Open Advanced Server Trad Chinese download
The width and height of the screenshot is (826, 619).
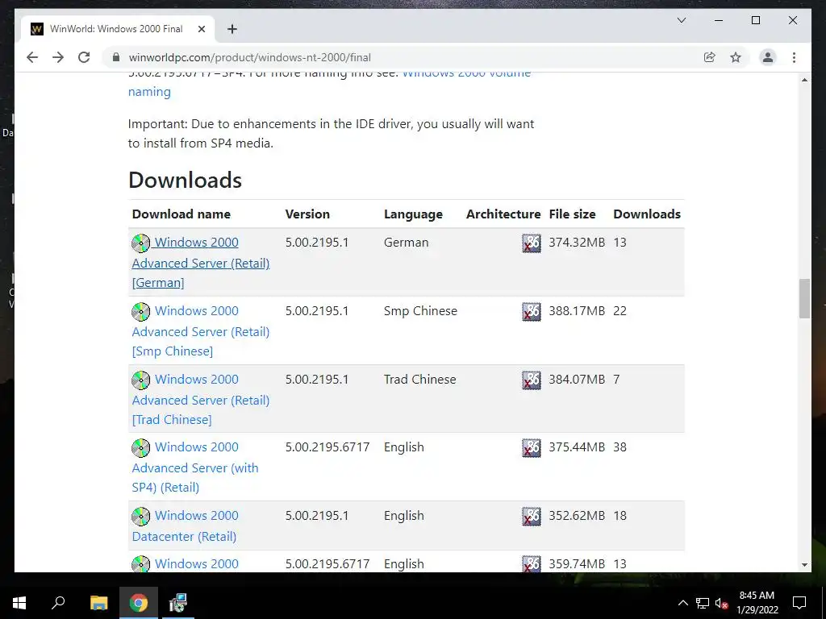(201, 399)
